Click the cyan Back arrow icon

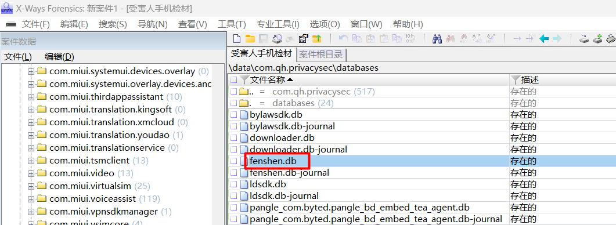point(544,38)
